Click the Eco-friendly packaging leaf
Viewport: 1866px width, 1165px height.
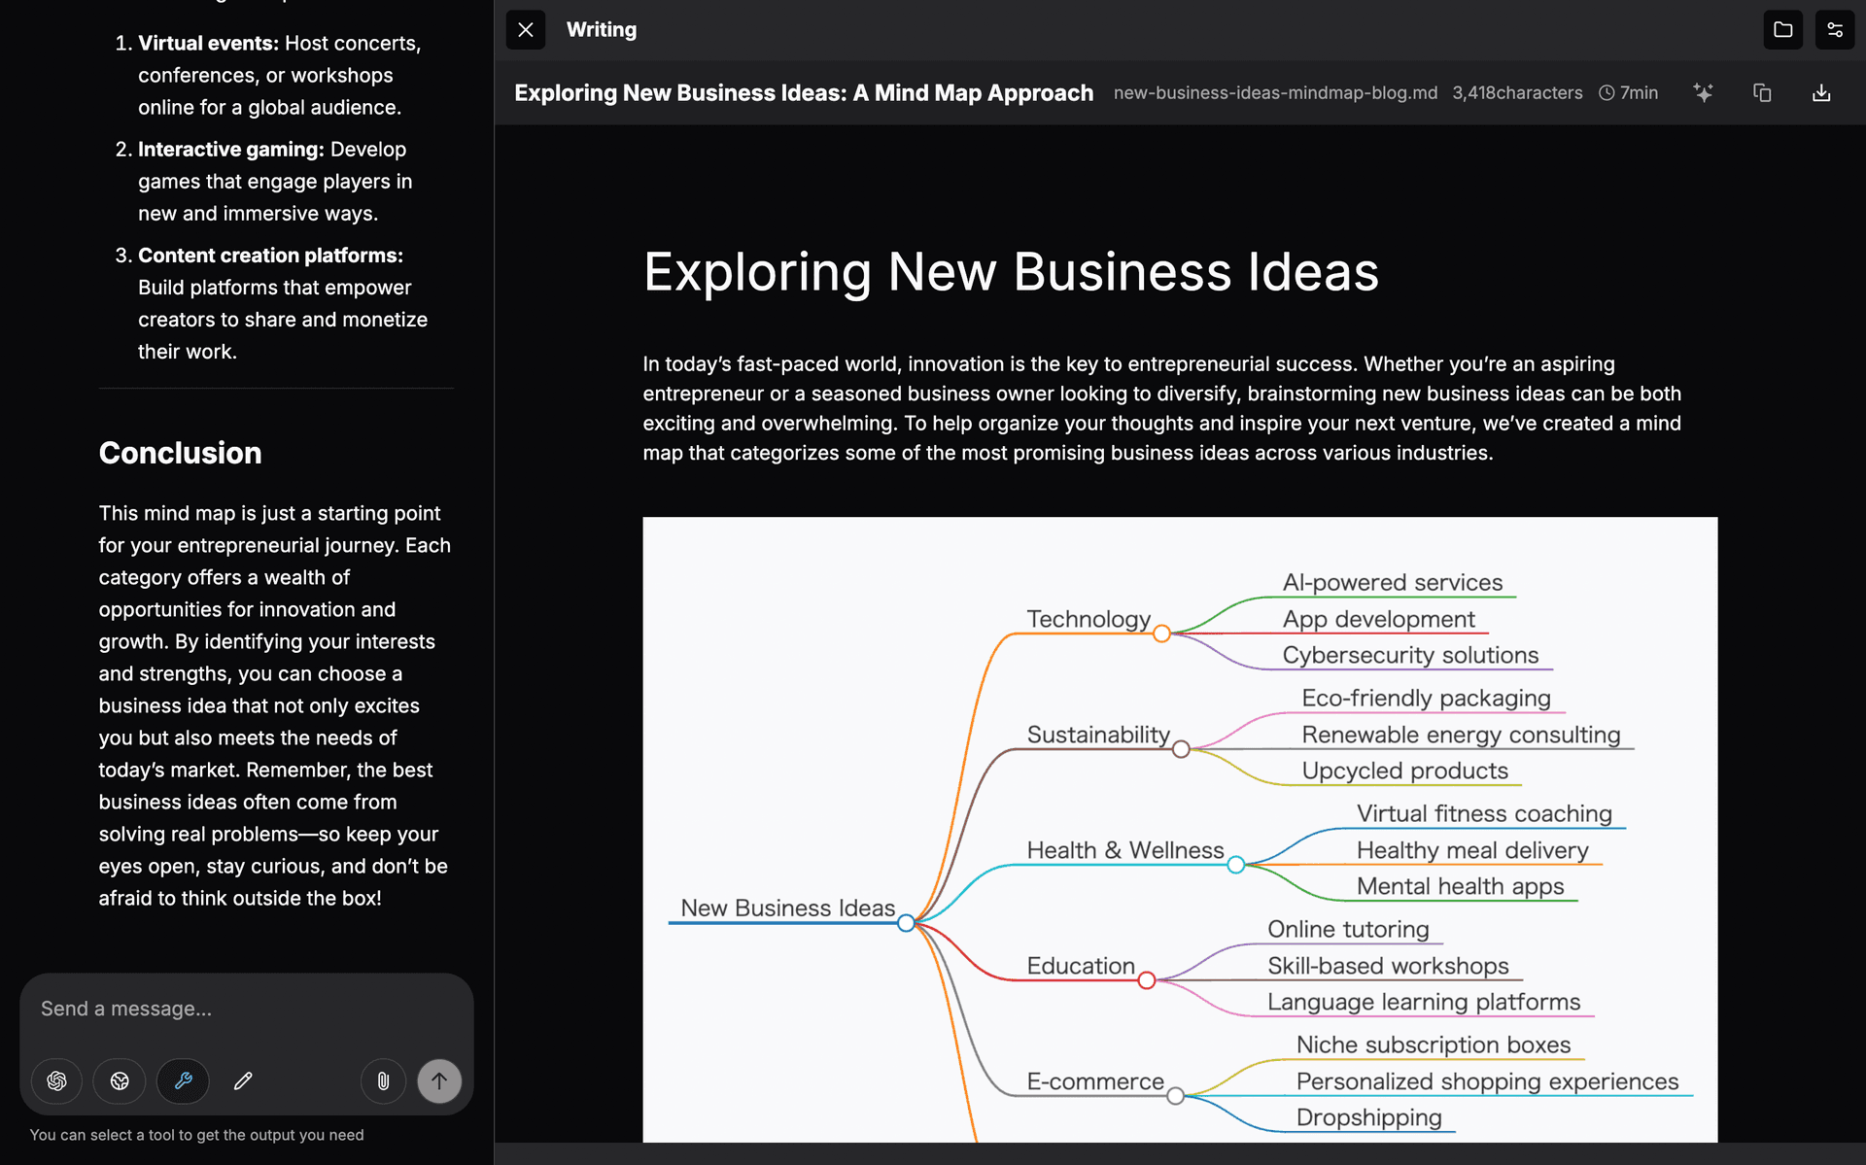coord(1426,698)
